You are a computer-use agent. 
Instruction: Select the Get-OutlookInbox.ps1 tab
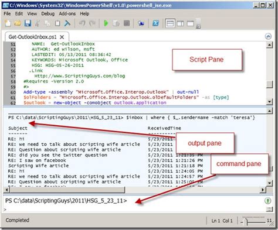(32, 37)
